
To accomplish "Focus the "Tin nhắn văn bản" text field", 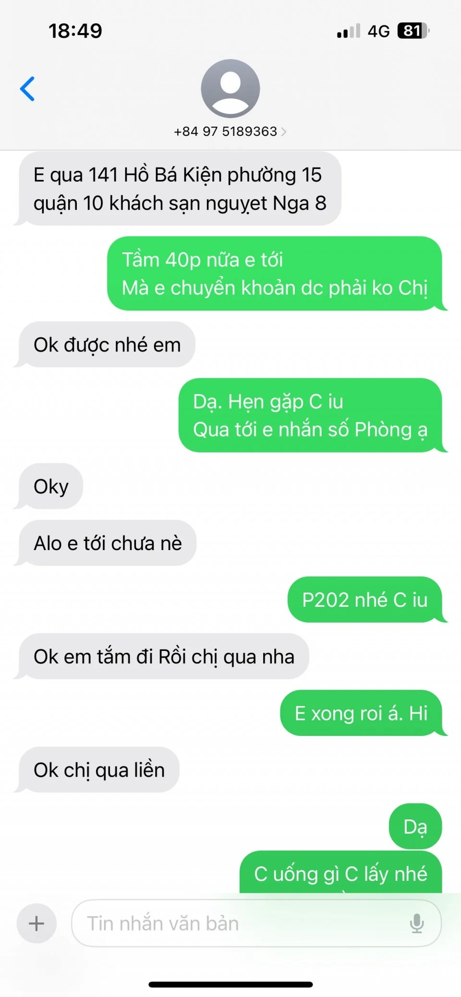I will point(256,923).
